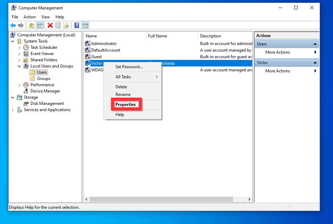Image resolution: width=333 pixels, height=224 pixels.
Task: Click the right arrow of the horizontal scrollbar
Action: coord(249,199)
